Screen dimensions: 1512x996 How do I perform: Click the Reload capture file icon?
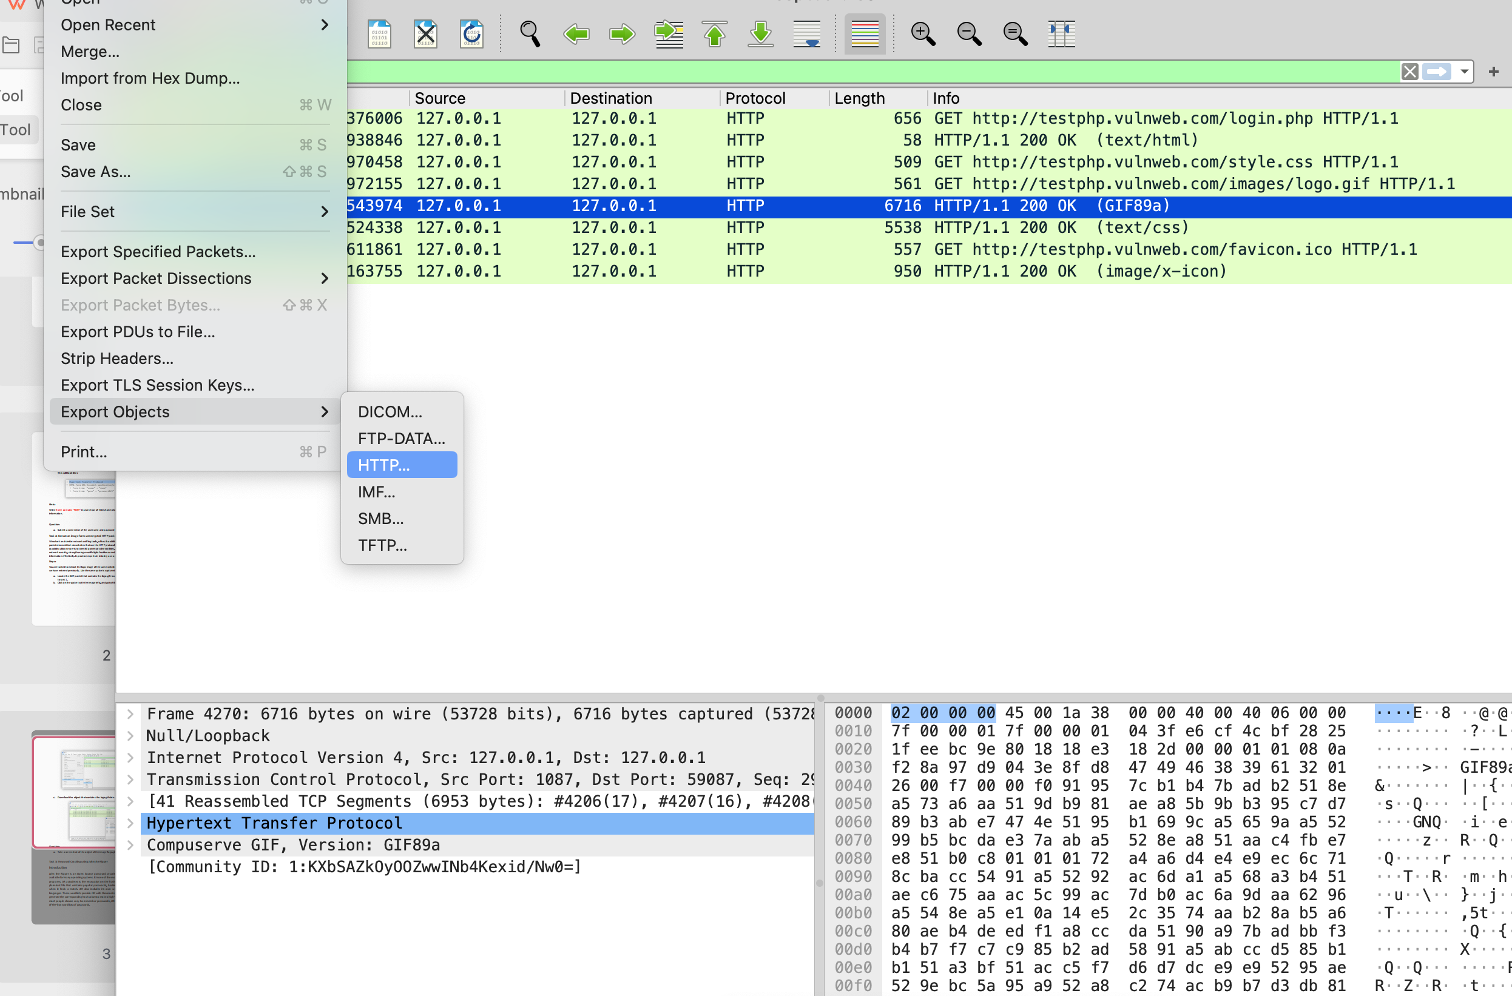pos(471,34)
